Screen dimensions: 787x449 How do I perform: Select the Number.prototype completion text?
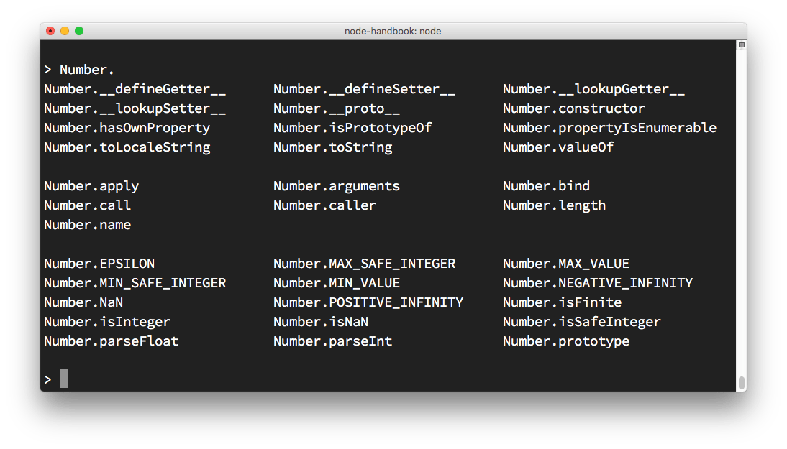click(x=566, y=341)
